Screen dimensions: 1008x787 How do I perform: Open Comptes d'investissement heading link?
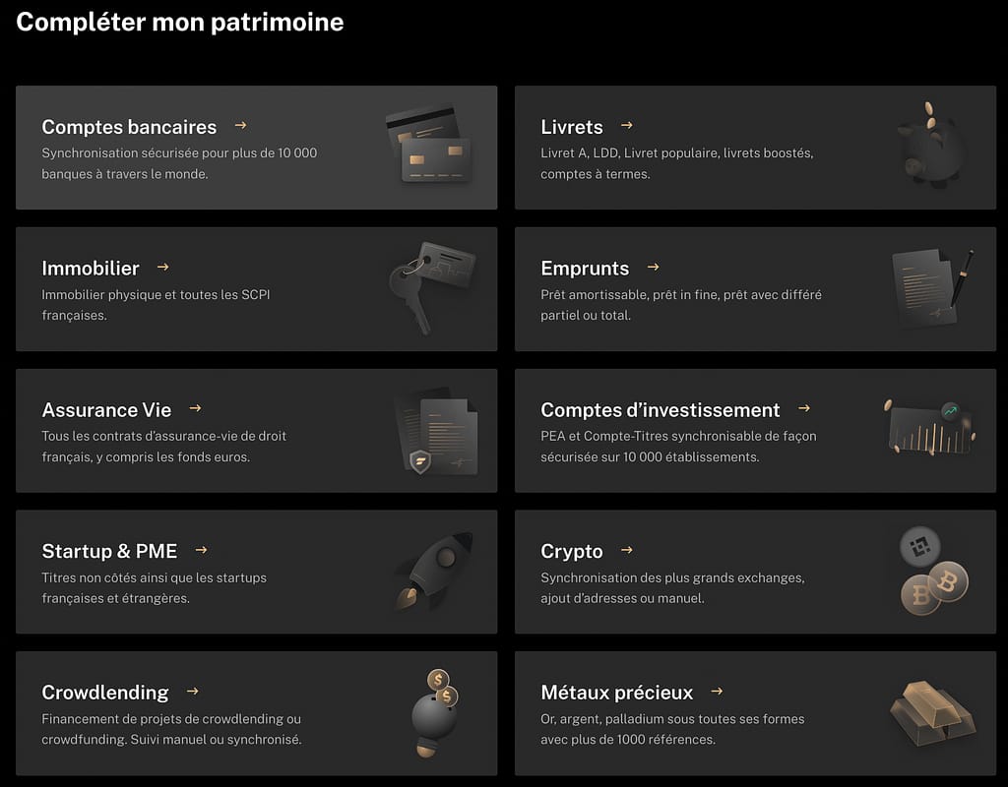point(661,410)
